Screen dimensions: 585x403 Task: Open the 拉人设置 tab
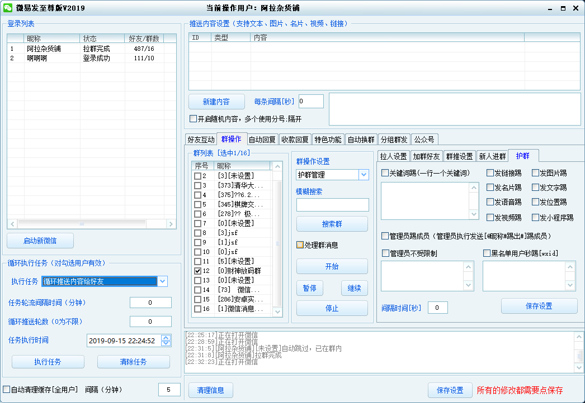pos(393,156)
